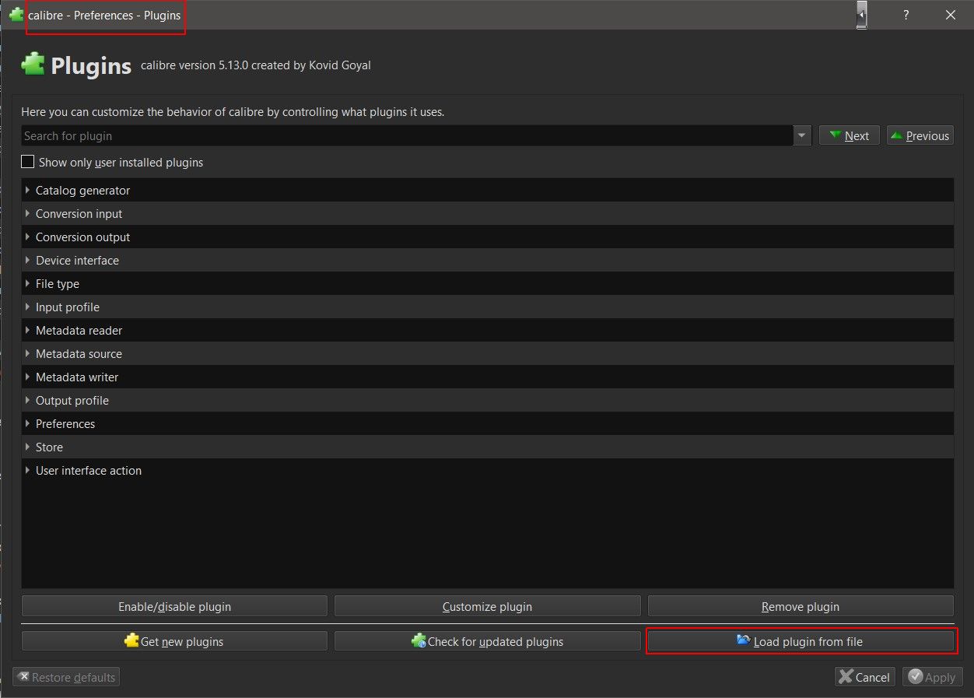
Task: Click the Restore defaults icon
Action: click(23, 677)
